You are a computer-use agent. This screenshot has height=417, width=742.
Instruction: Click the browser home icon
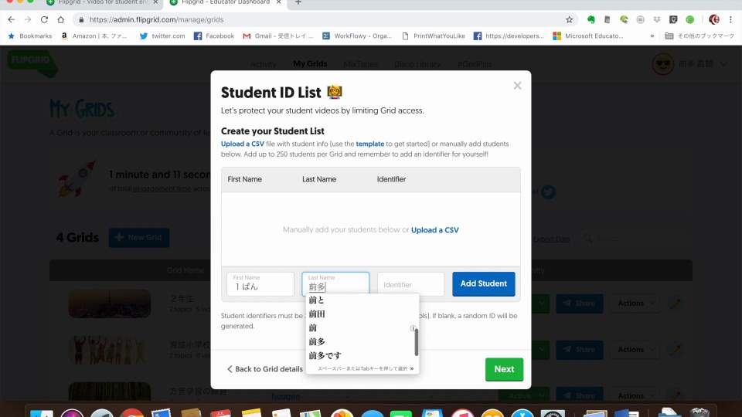60,19
